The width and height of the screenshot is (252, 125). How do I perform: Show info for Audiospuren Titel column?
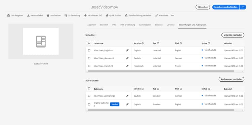pos(181,89)
